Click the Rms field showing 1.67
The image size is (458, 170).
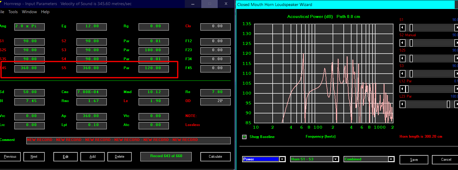[91, 101]
